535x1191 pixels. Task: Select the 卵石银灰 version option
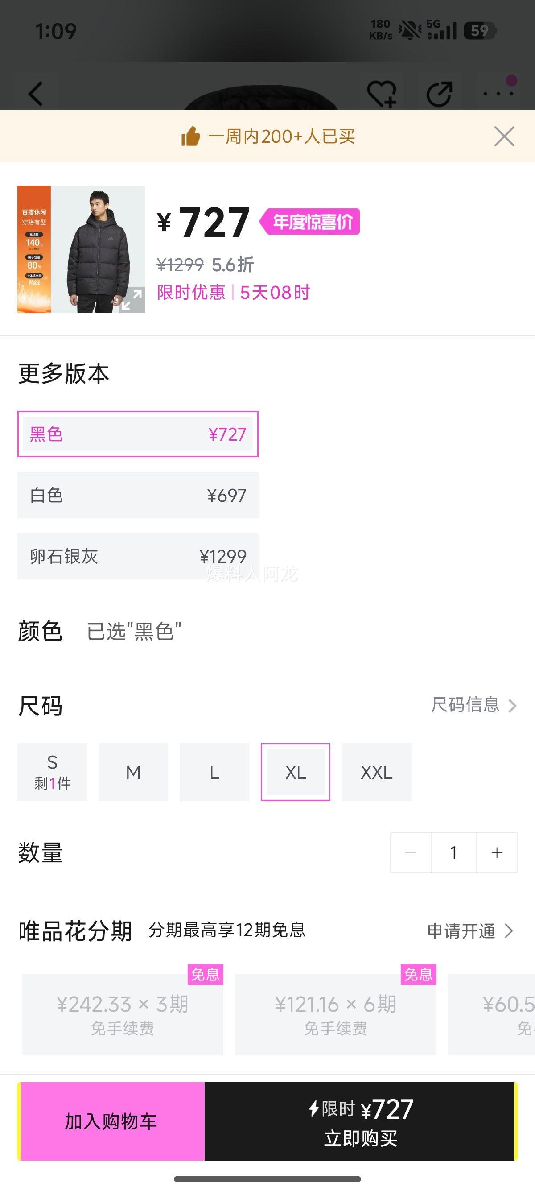point(138,556)
